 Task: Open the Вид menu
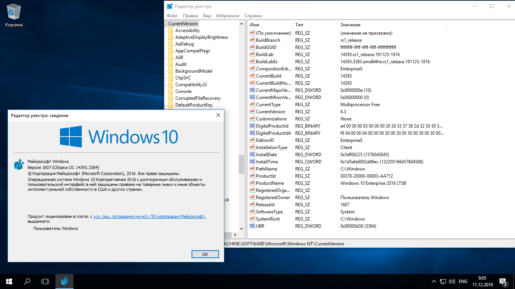[207, 16]
